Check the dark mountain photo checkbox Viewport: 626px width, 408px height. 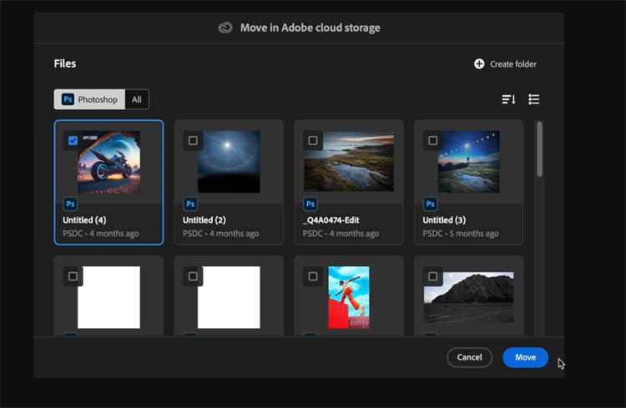[x=432, y=276]
